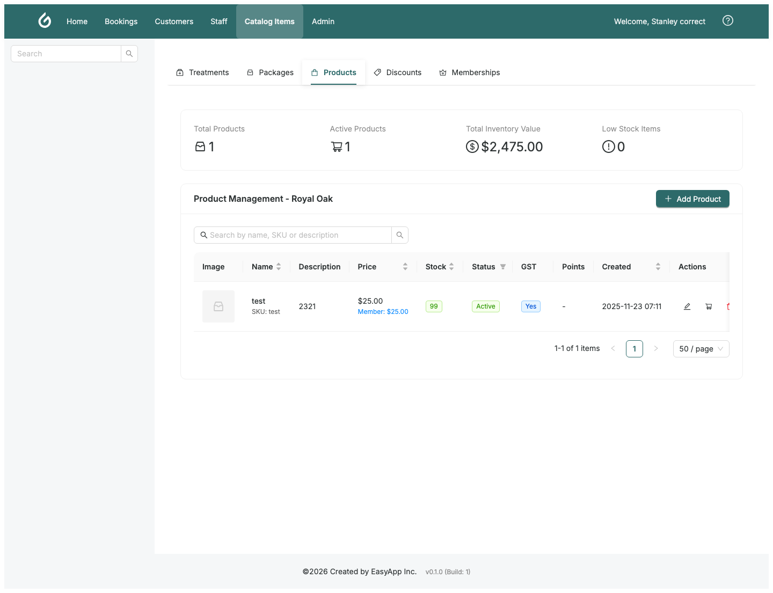Switch to the Packages tab
This screenshot has width=773, height=593.
270,72
